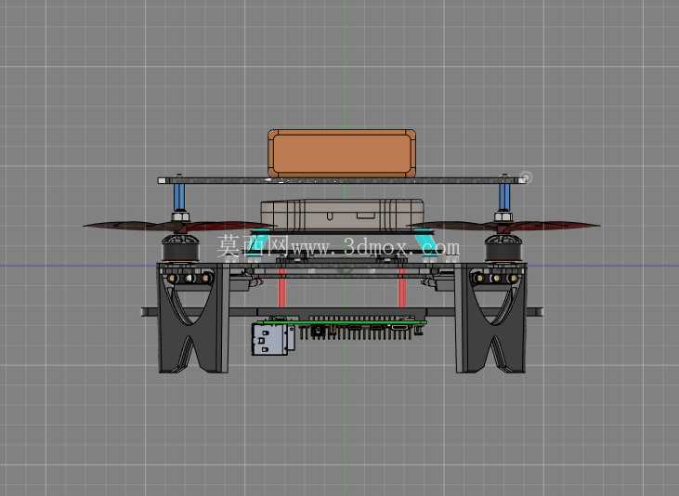The image size is (679, 496).
Task: Pick the right red standoff
Action: pyautogui.click(x=402, y=288)
